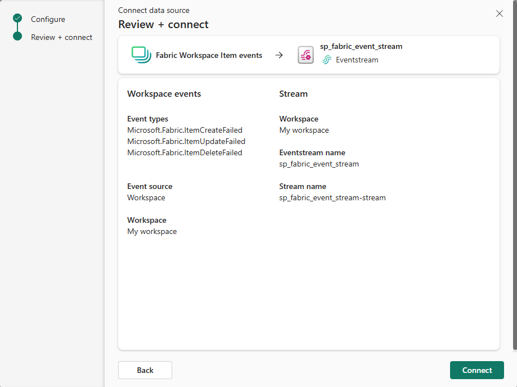Click the Fabric Workspace Item events icon
517x387 pixels.
click(x=141, y=55)
